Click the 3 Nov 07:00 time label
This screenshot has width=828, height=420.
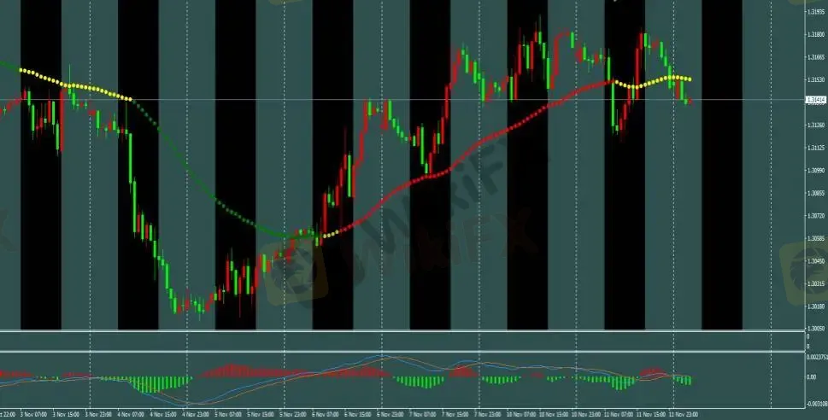pyautogui.click(x=34, y=414)
